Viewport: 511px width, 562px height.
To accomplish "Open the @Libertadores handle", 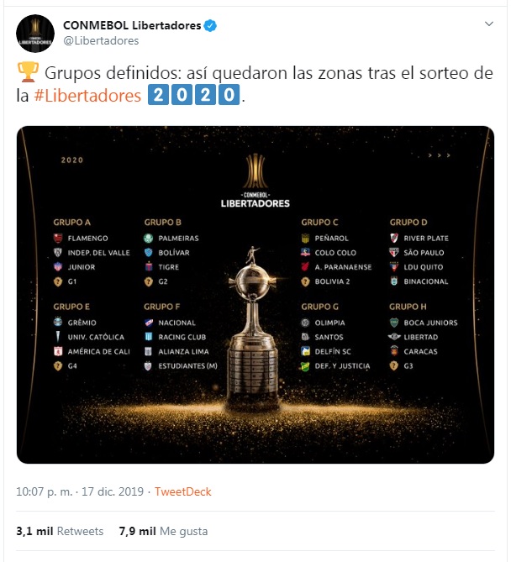I will pos(101,40).
